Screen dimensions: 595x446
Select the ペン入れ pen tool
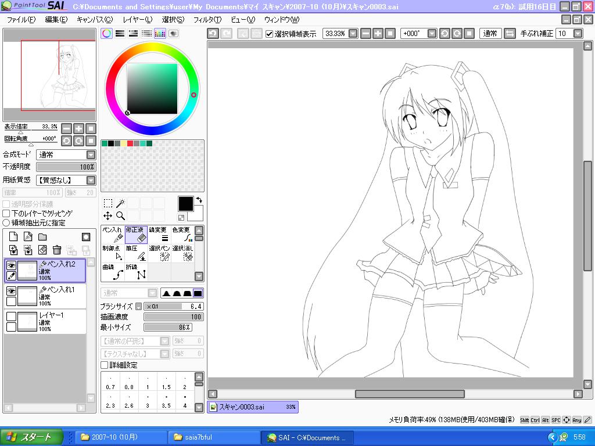(x=113, y=235)
